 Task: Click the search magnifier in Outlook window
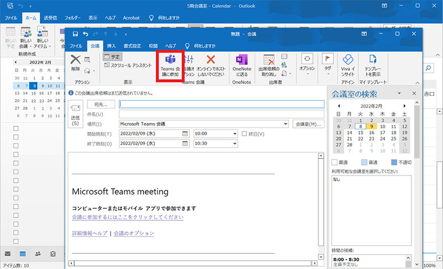pyautogui.click(x=428, y=68)
